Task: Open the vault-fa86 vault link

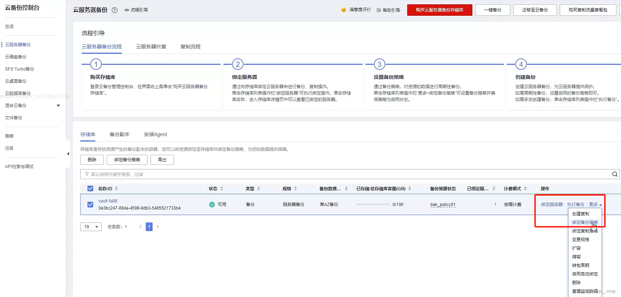Action: click(108, 201)
